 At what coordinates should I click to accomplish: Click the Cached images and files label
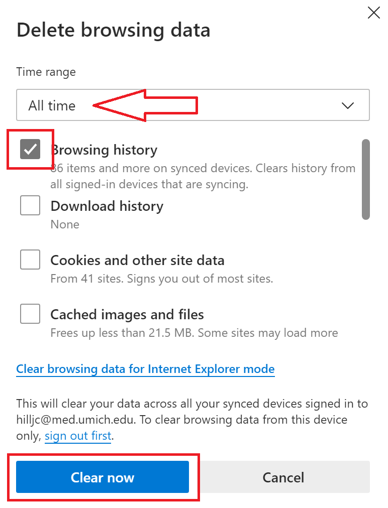[127, 314]
